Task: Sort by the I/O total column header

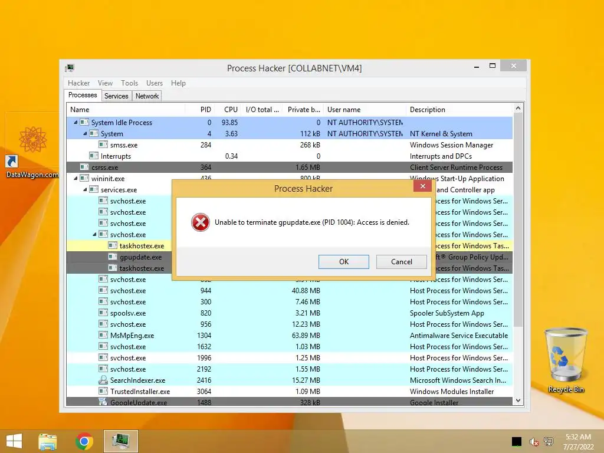Action: click(262, 109)
